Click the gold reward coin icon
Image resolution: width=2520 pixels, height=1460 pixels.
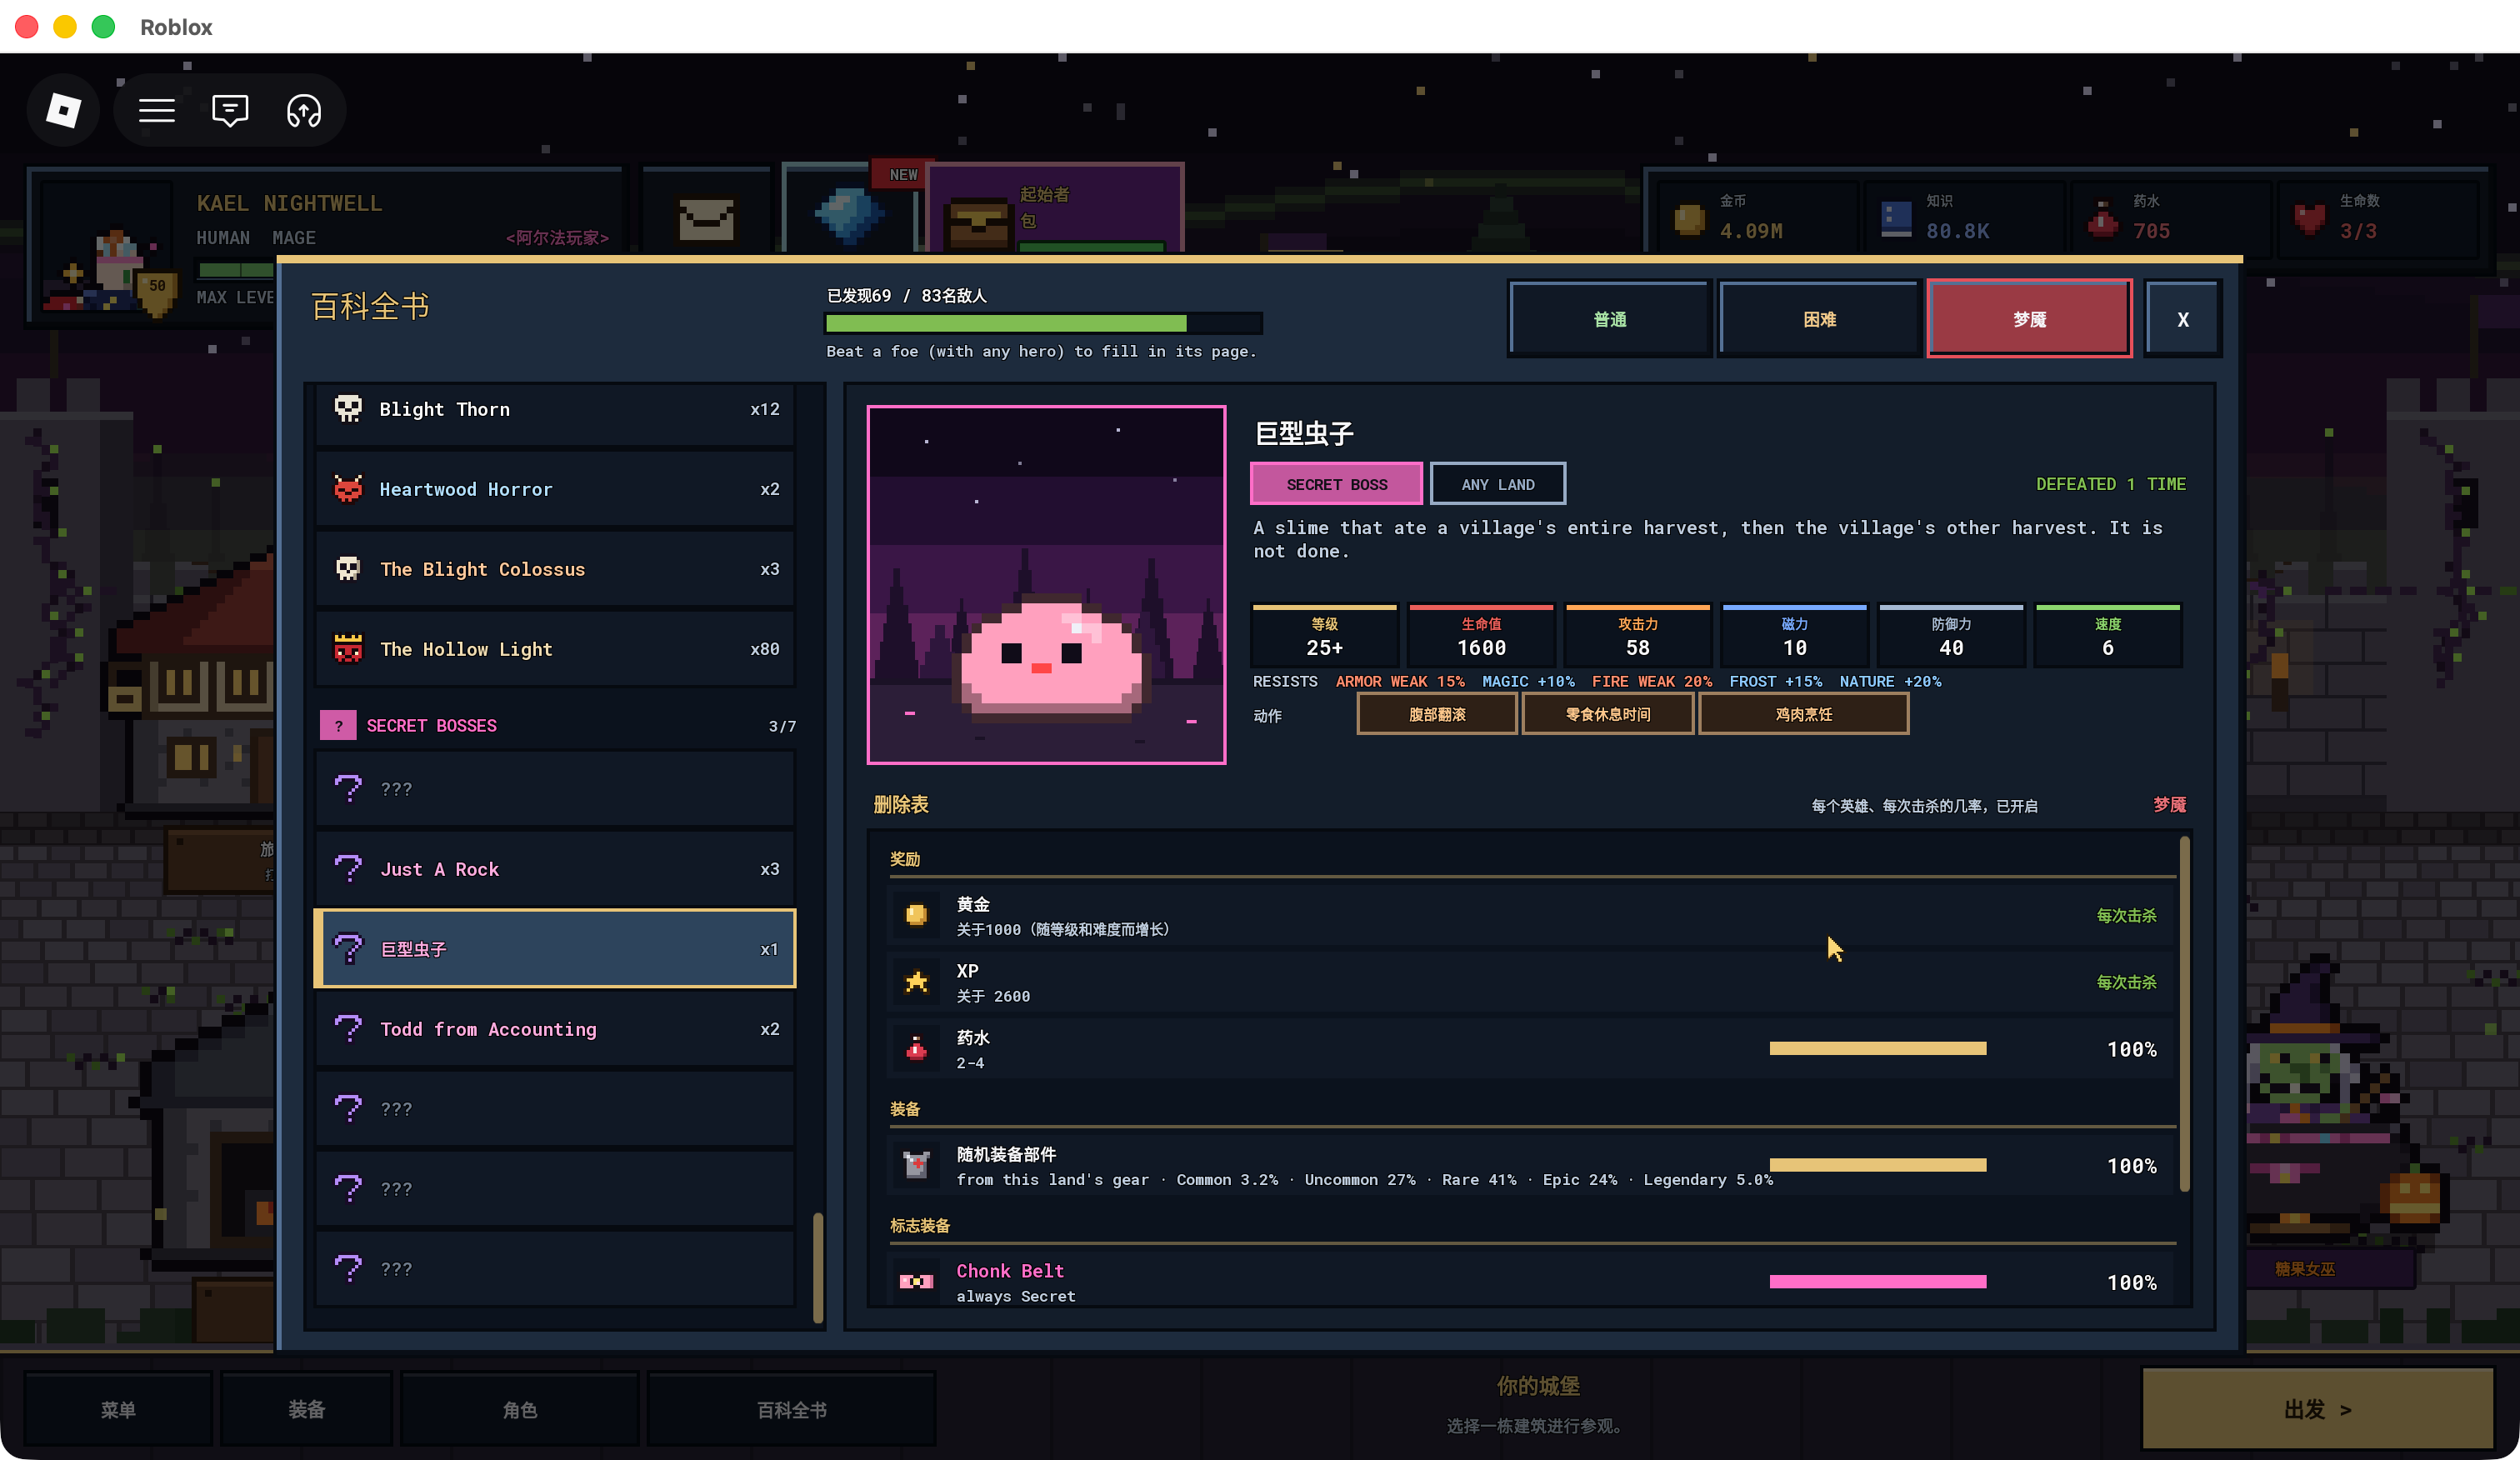tap(916, 915)
